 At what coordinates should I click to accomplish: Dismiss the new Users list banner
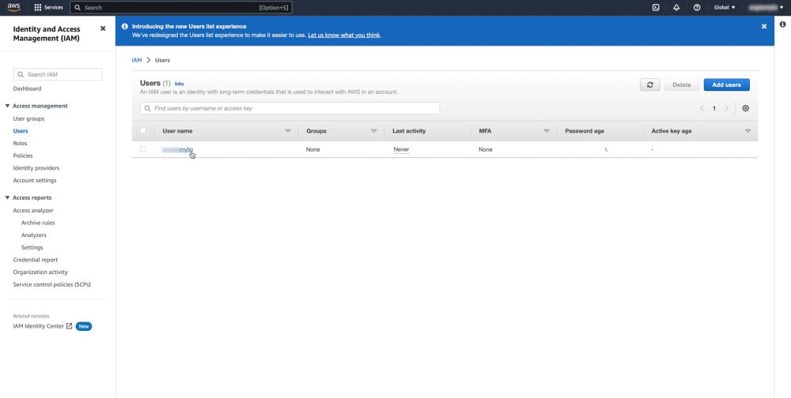[x=764, y=26]
